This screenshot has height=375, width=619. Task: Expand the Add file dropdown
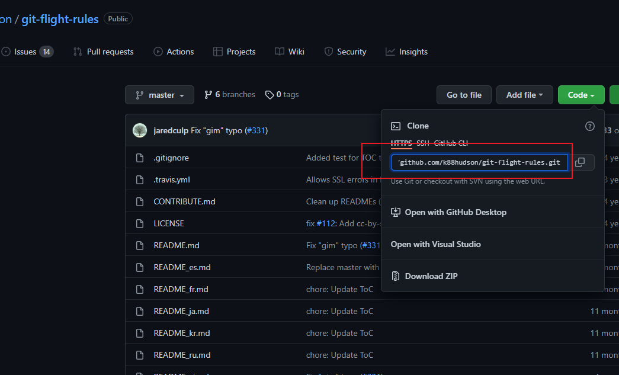525,95
